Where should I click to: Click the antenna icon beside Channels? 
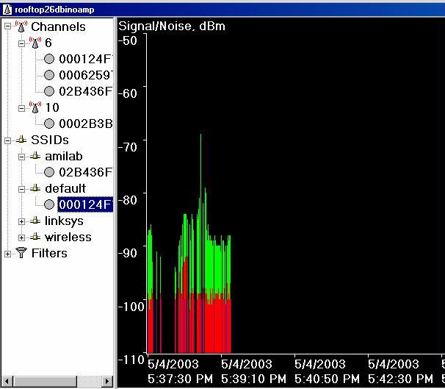21,26
